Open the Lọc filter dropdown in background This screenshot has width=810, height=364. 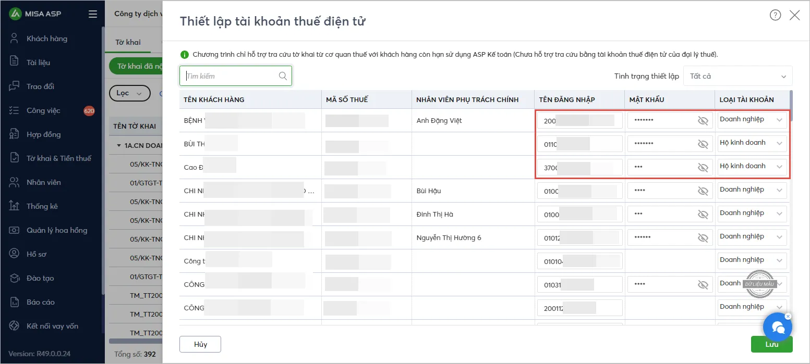129,93
